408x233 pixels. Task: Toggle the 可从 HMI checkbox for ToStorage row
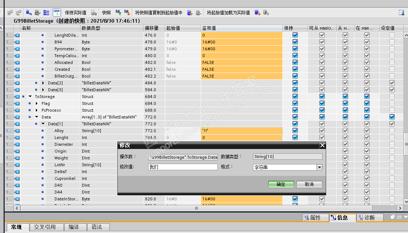[322, 97]
